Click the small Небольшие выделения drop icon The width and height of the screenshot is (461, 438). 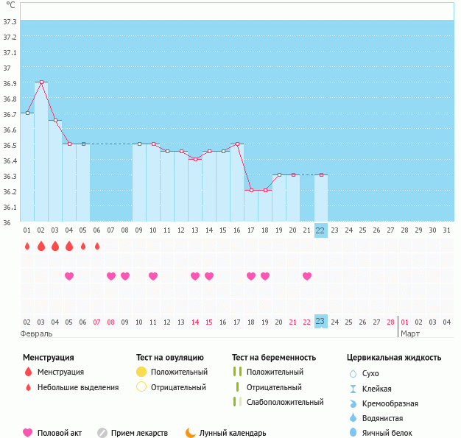[x=27, y=387]
